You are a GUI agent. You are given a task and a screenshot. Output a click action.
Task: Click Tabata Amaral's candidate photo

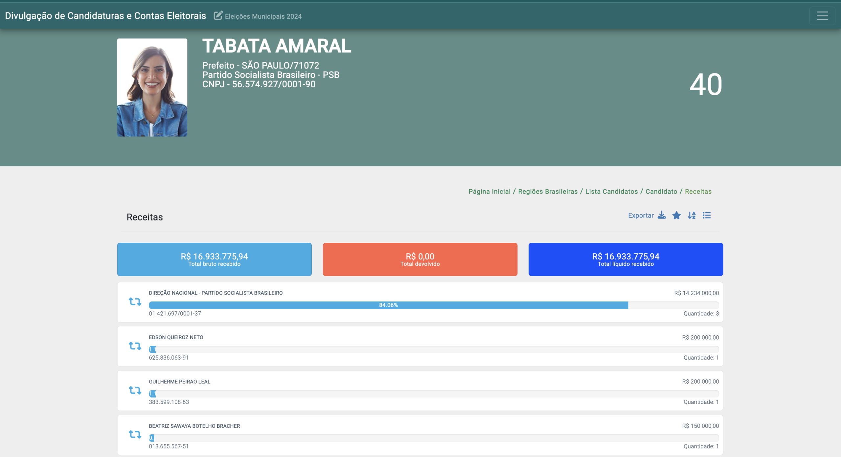tap(152, 87)
